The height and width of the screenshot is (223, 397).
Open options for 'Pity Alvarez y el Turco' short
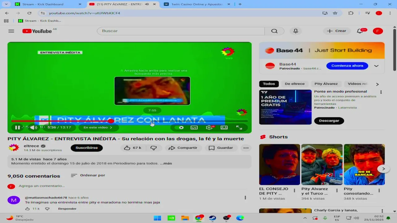click(x=337, y=191)
